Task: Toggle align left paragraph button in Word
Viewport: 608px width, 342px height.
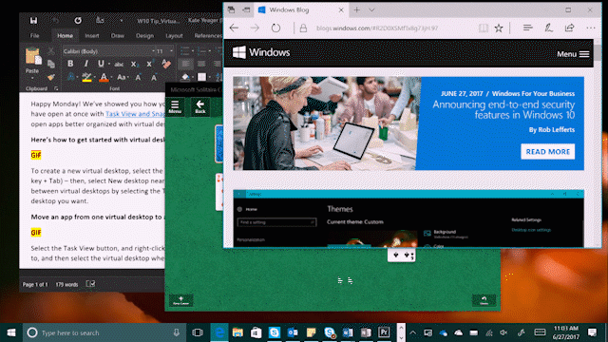Action: click(x=186, y=64)
